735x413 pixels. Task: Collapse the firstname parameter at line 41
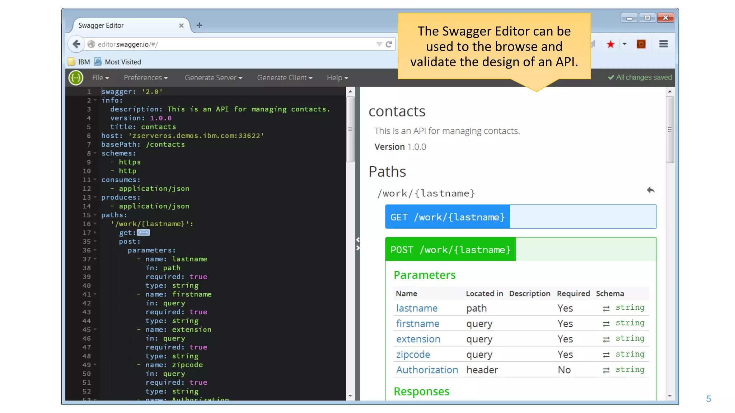pos(95,294)
